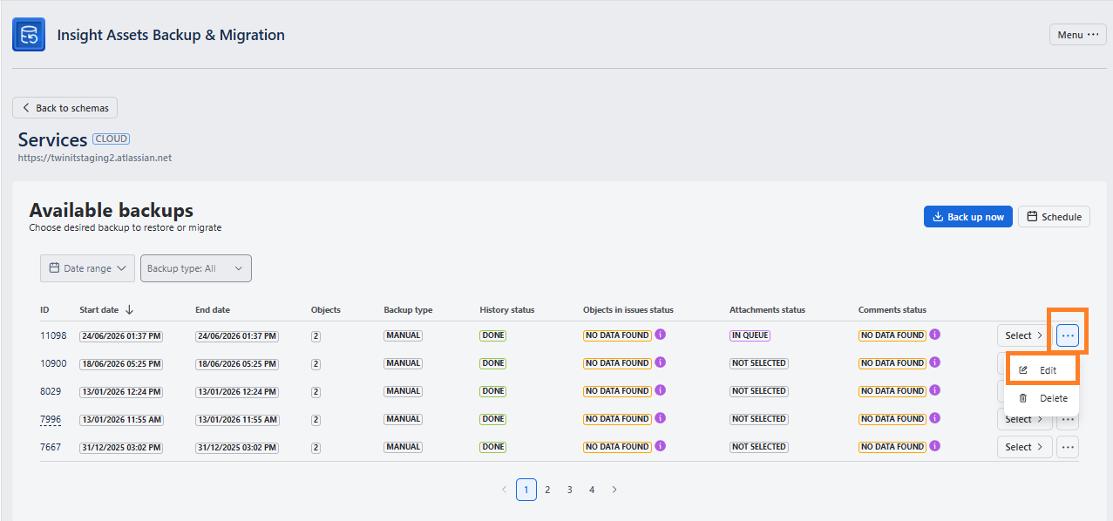The image size is (1113, 521).
Task: Click the objects count for backup 11098
Action: [x=316, y=335]
